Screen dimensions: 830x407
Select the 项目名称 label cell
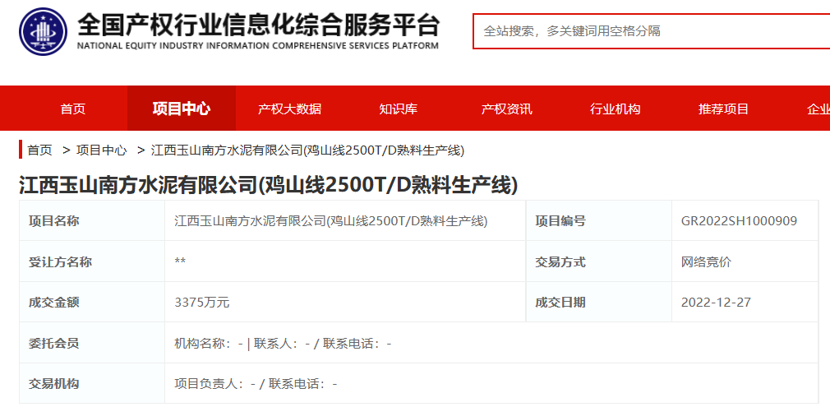(92, 221)
